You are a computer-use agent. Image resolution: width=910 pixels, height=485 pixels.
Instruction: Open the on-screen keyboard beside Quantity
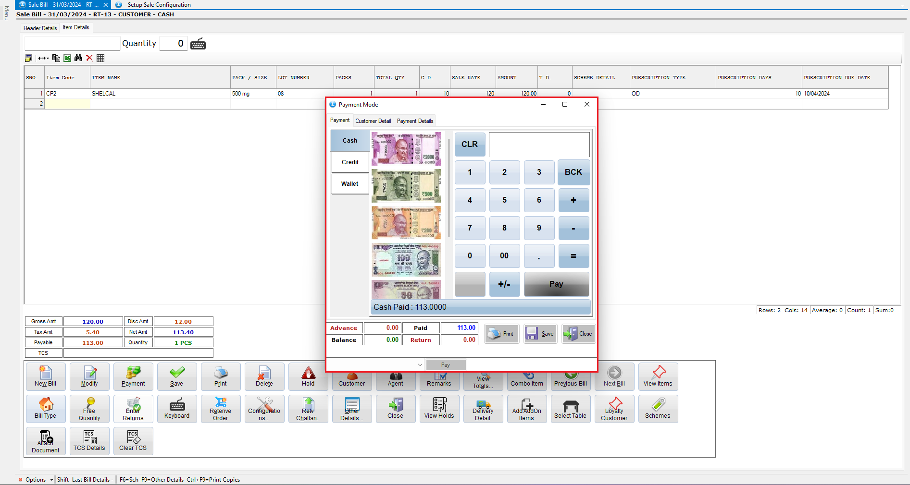click(x=198, y=44)
